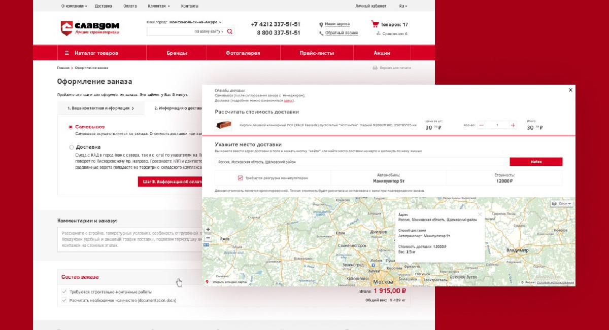Click the phone icon near Обратный звонок
The width and height of the screenshot is (609, 330).
pyautogui.click(x=321, y=33)
